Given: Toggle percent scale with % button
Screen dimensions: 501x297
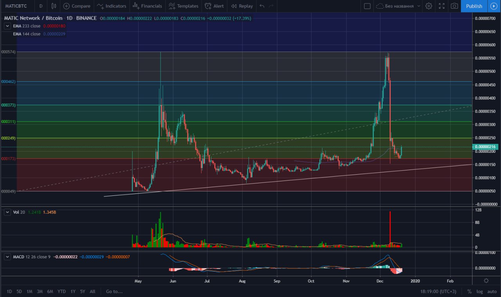Looking at the screenshot, I should (469, 291).
